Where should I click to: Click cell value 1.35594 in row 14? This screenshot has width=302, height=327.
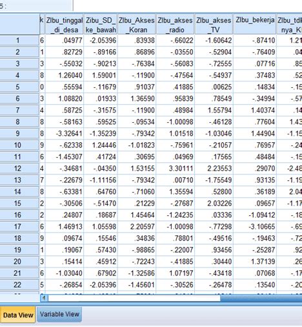point(175,192)
